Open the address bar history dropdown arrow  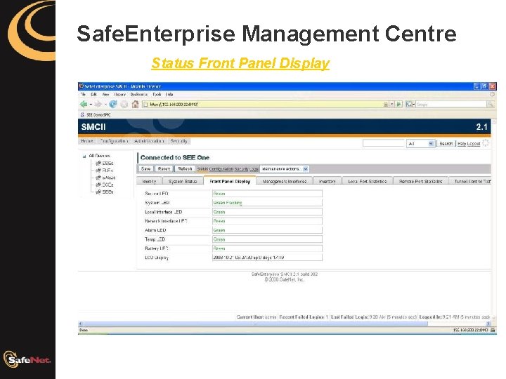pos(391,104)
